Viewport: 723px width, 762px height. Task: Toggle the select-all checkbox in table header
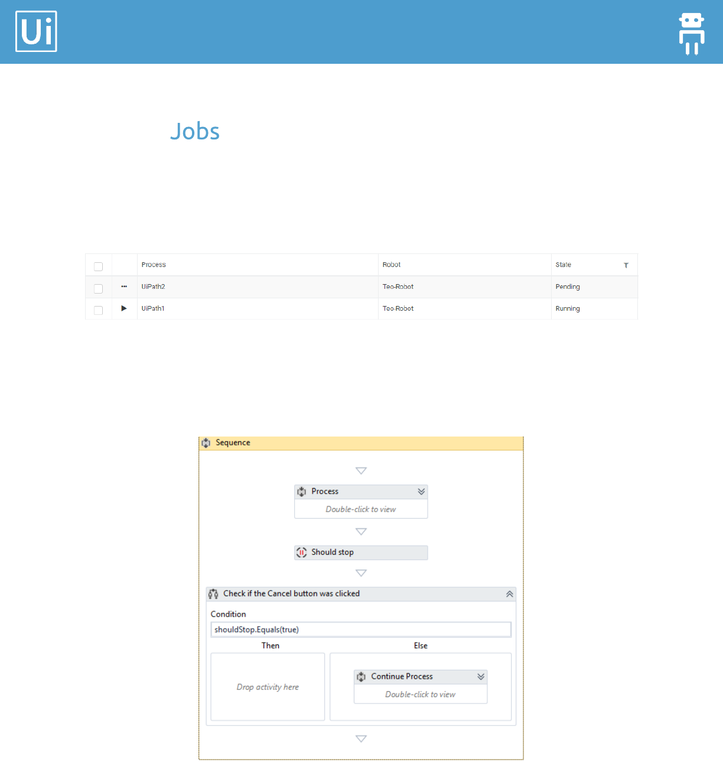click(99, 266)
